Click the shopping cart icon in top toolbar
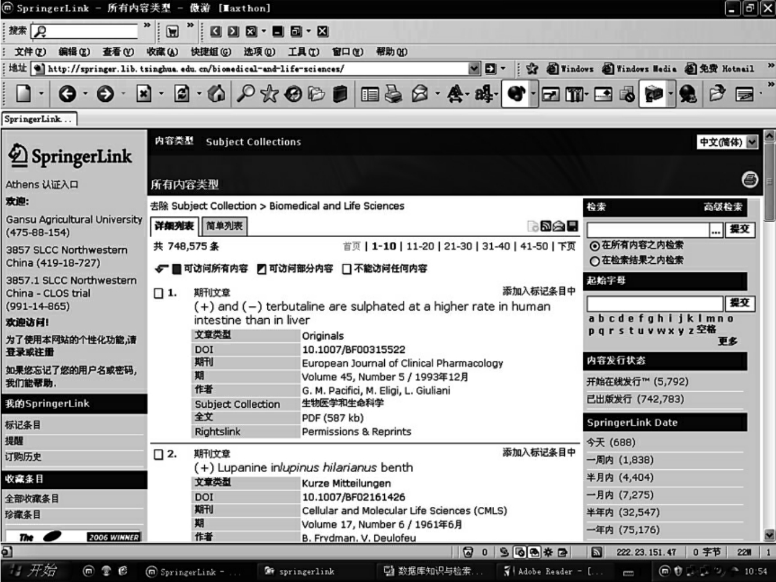Image resolution: width=776 pixels, height=582 pixels. 172,31
